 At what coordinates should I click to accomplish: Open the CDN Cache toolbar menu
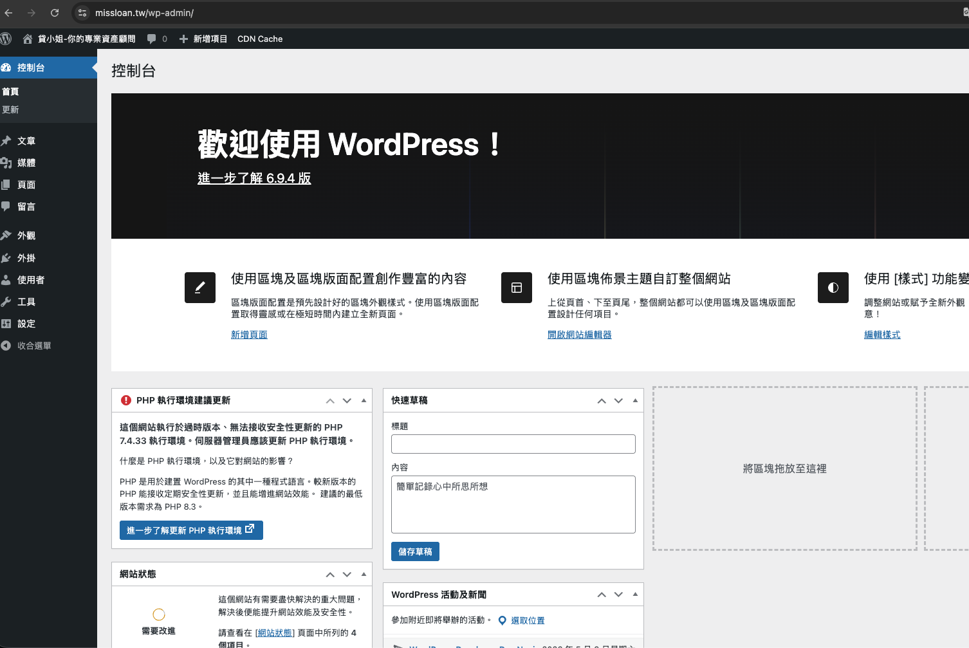point(260,39)
